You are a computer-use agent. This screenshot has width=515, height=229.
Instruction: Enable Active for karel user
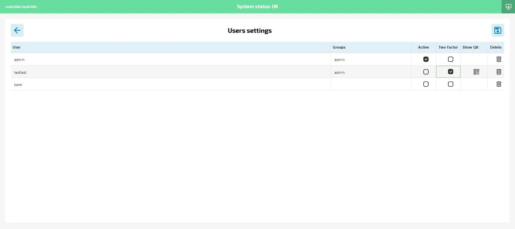coord(426,84)
